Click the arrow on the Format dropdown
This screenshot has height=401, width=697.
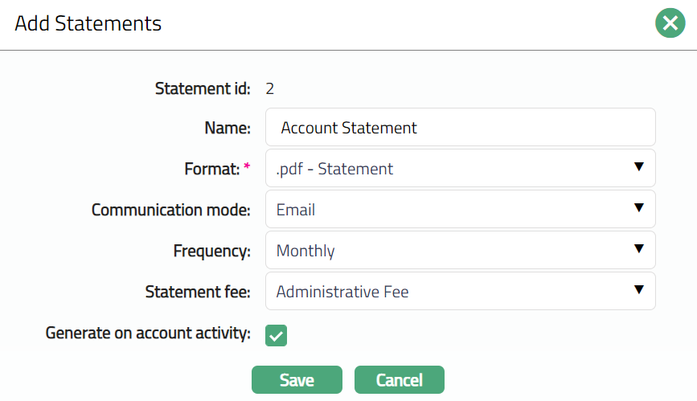pyautogui.click(x=639, y=167)
